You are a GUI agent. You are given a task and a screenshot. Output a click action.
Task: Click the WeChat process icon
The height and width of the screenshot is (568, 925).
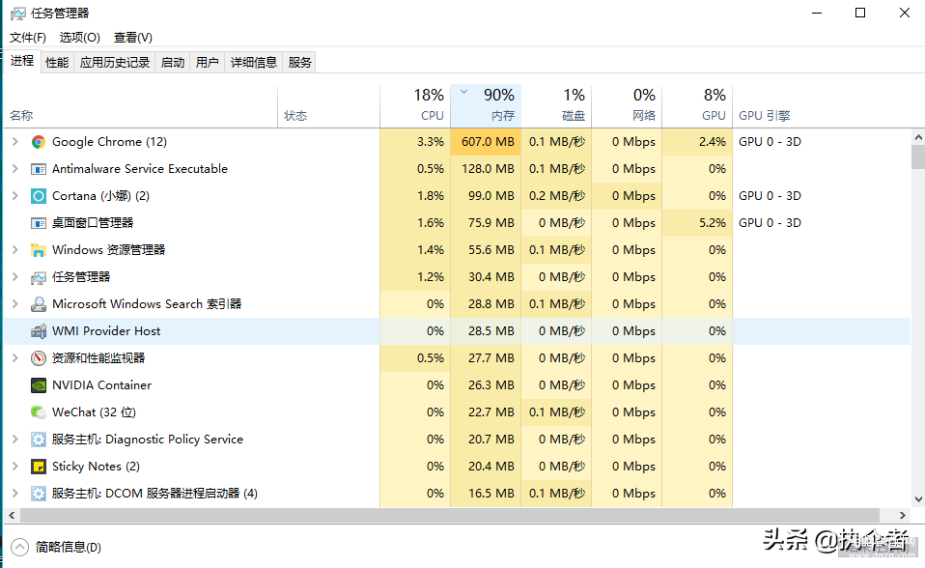pos(39,412)
